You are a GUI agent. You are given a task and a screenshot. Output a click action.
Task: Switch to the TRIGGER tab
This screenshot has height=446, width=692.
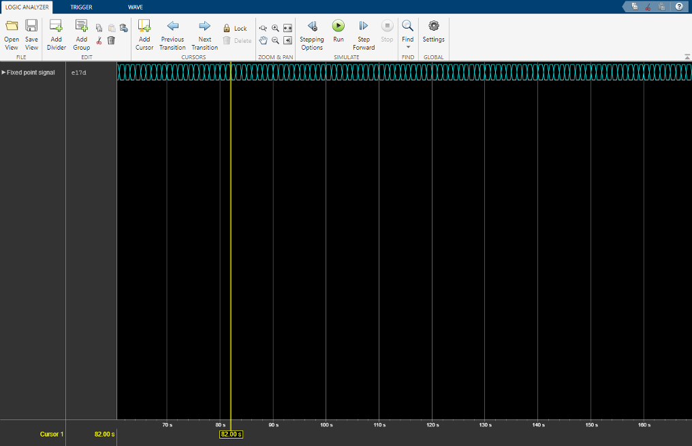[81, 7]
